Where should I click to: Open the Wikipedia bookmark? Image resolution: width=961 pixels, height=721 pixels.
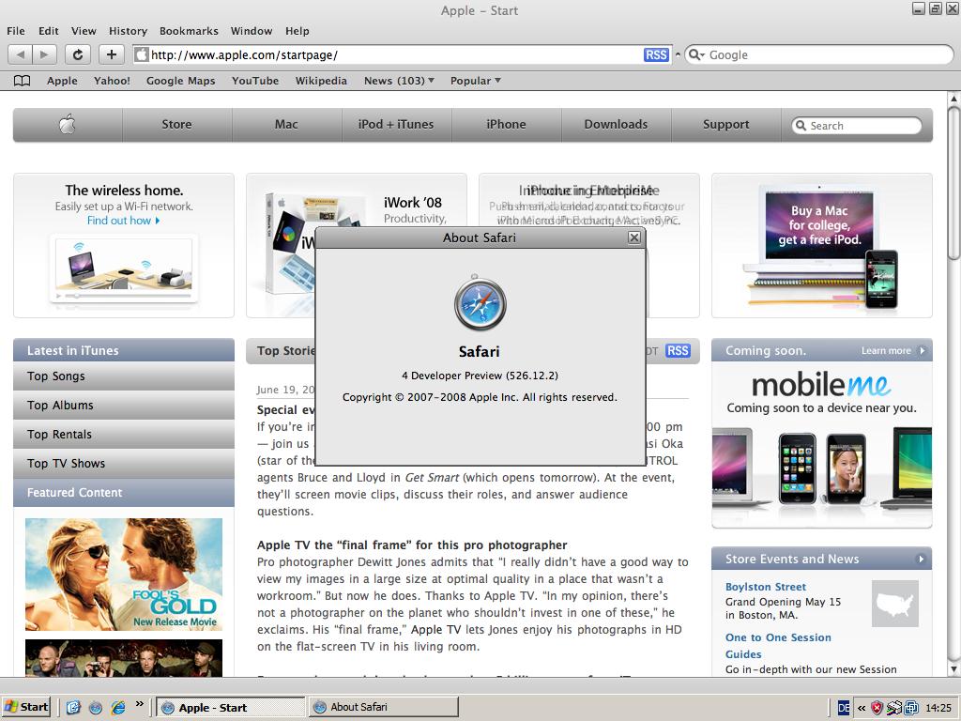tap(321, 81)
